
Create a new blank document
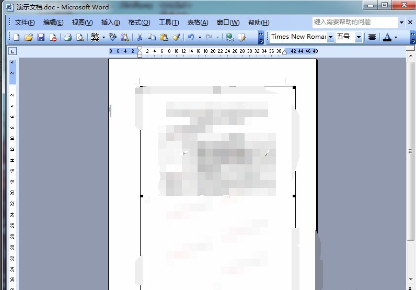(16, 37)
